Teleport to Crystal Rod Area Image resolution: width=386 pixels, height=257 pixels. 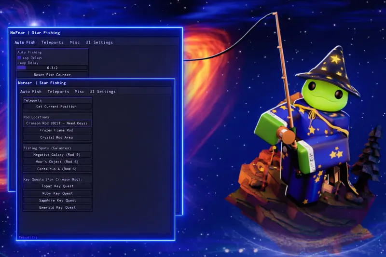[x=57, y=137]
